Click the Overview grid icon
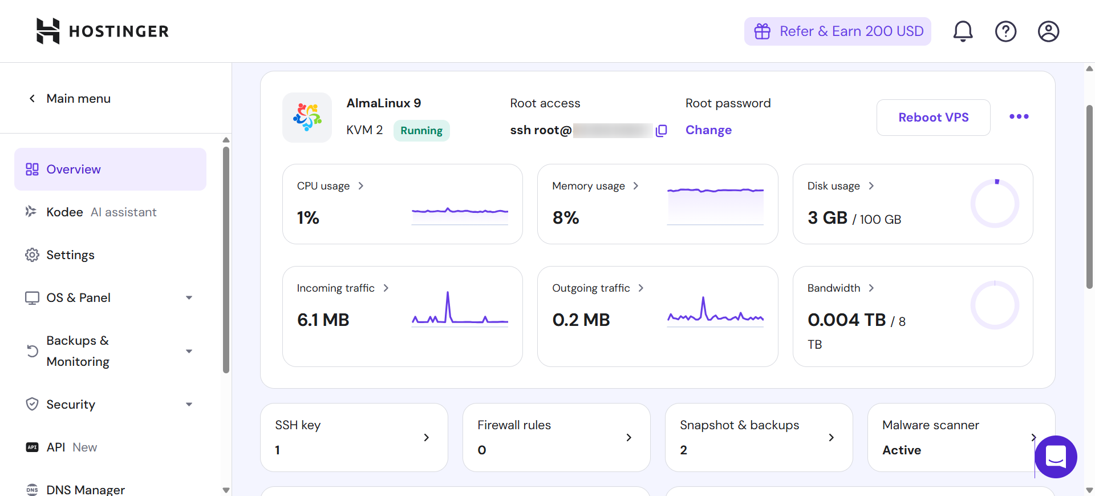 point(32,170)
